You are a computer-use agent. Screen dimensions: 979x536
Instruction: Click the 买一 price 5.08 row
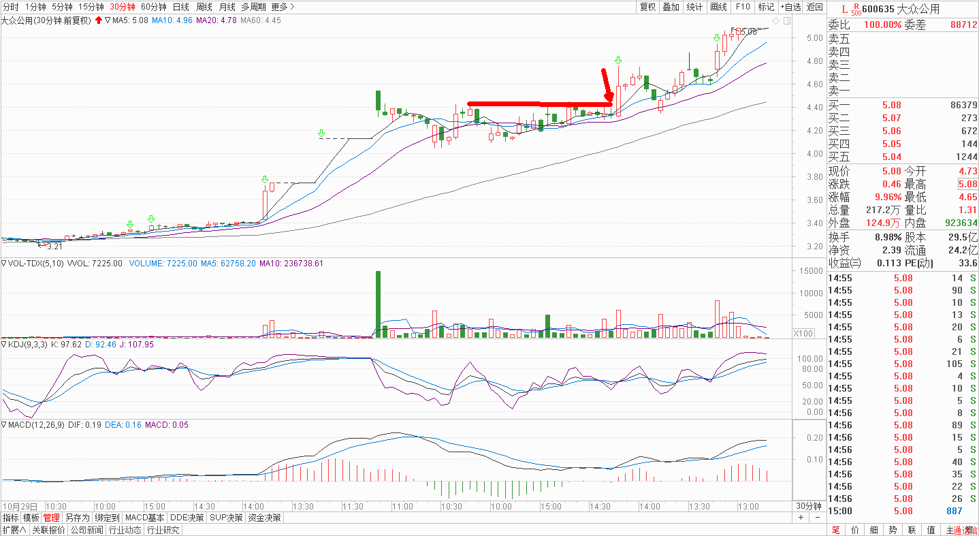903,106
